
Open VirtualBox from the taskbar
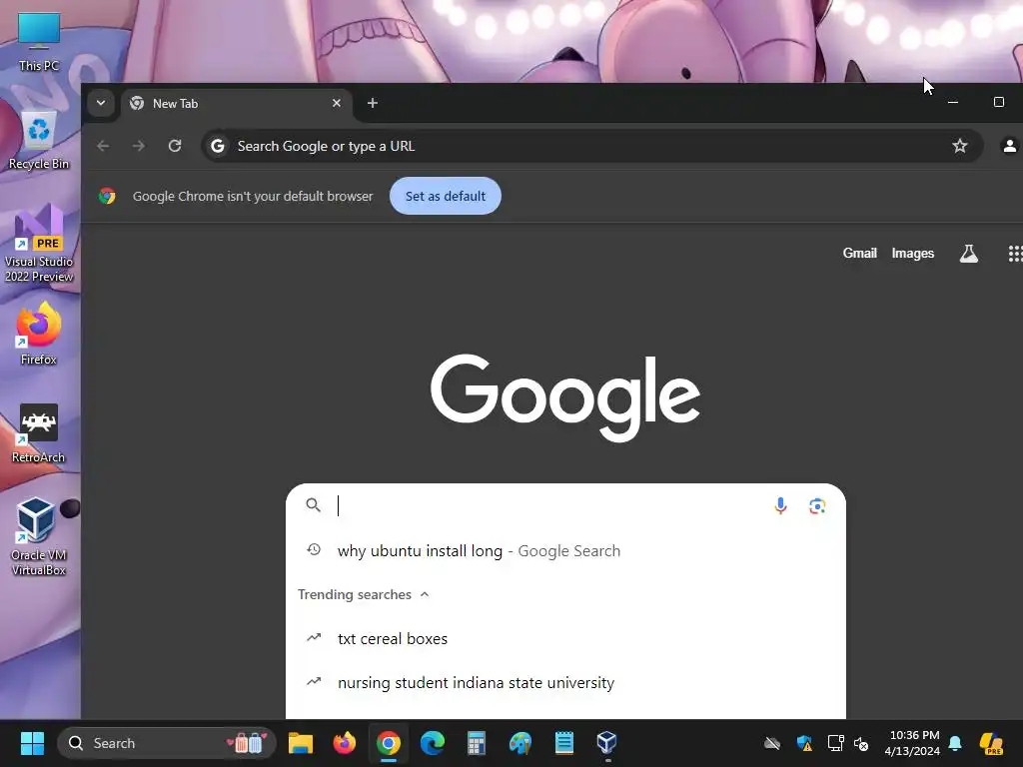606,743
